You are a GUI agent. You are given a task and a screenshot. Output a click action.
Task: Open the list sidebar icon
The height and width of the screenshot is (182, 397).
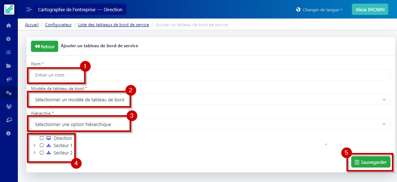(9, 52)
